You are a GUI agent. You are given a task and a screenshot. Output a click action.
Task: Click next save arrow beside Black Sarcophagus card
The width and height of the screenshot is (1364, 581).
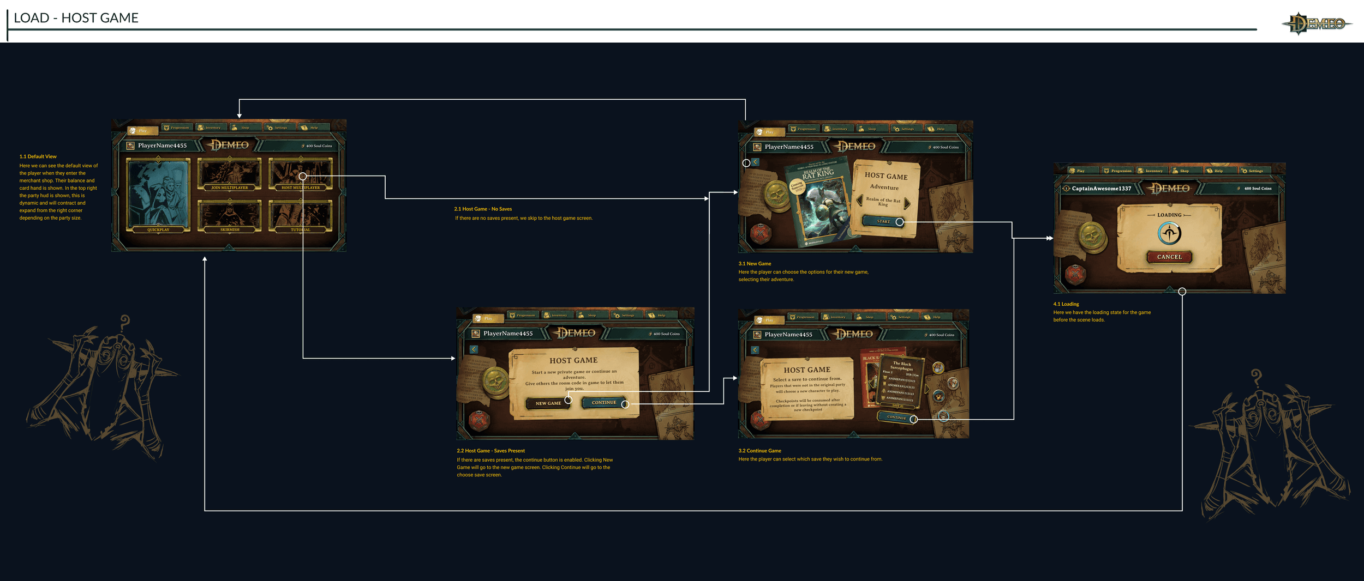click(x=928, y=389)
